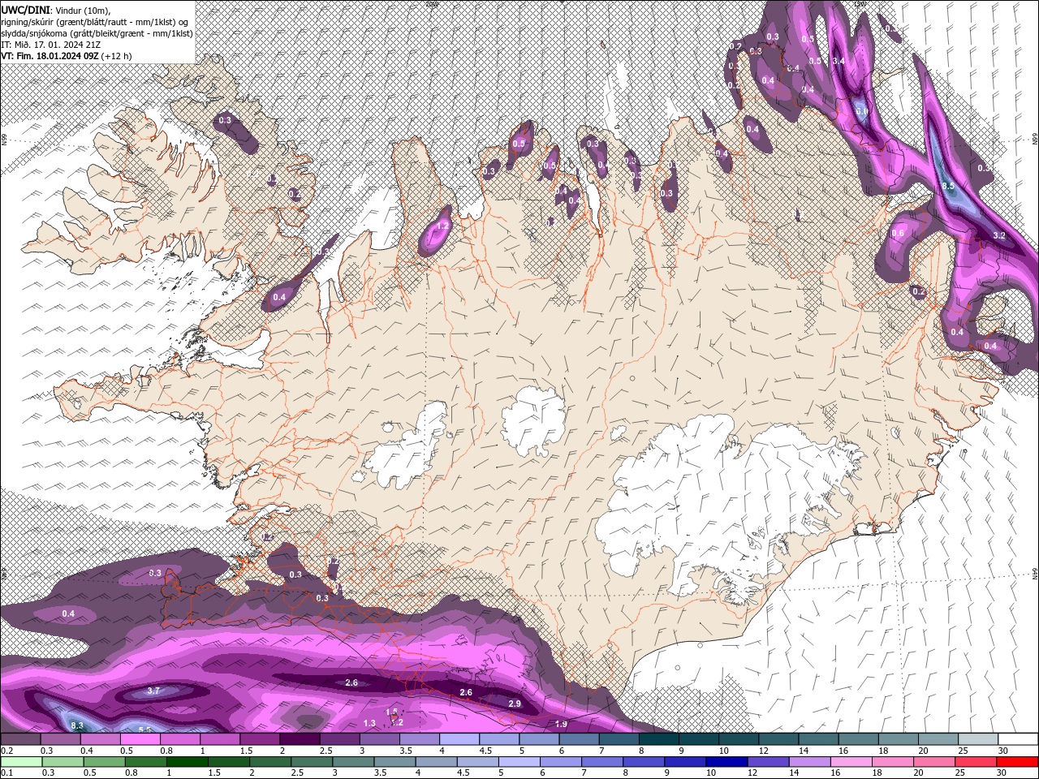Click the darkest green swatch labeled 1
Screen dimensions: 1039x779
tap(188, 762)
